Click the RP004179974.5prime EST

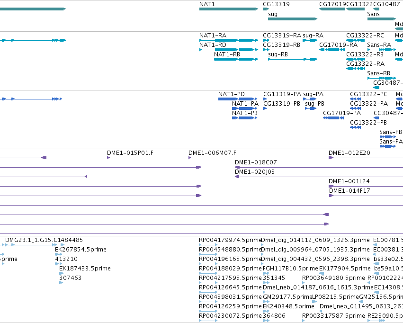pos(208,245)
